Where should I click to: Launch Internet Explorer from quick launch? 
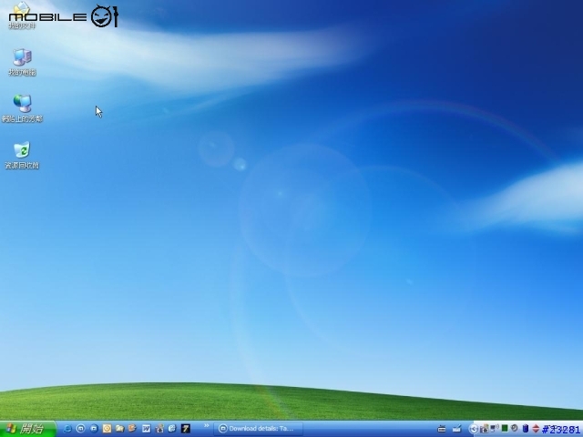pos(67,429)
